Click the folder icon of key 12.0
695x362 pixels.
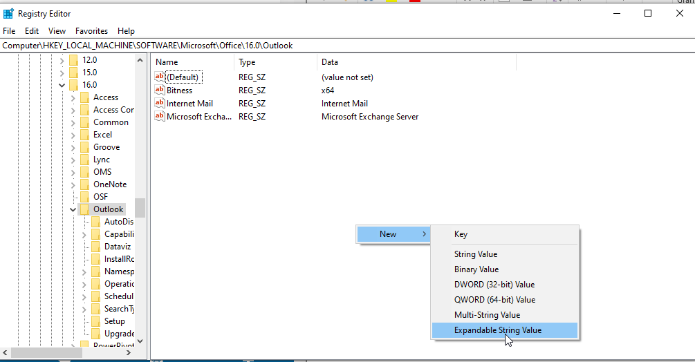click(74, 59)
